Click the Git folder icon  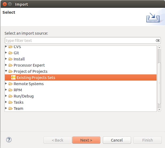(10, 53)
